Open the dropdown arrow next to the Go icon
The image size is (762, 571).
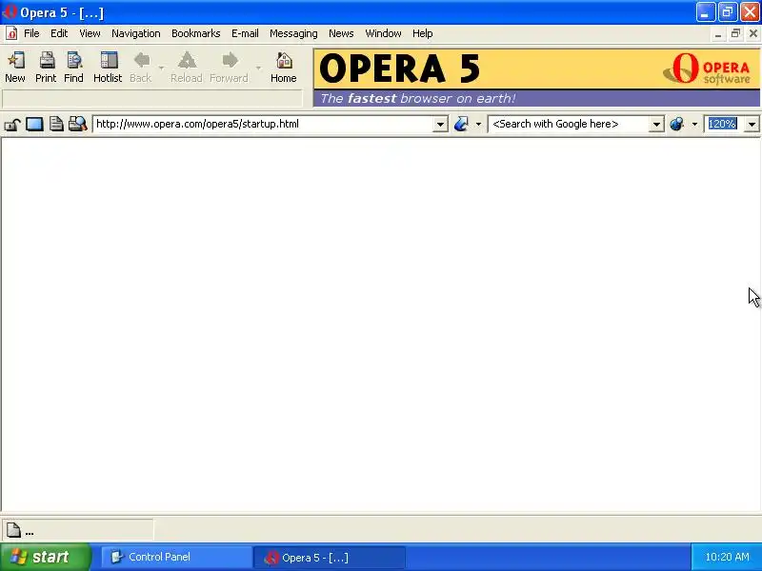pyautogui.click(x=479, y=125)
